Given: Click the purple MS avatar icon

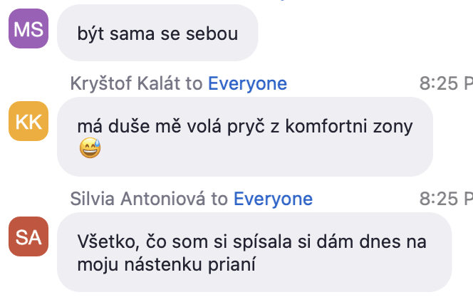Looking at the screenshot, I should pos(28,28).
